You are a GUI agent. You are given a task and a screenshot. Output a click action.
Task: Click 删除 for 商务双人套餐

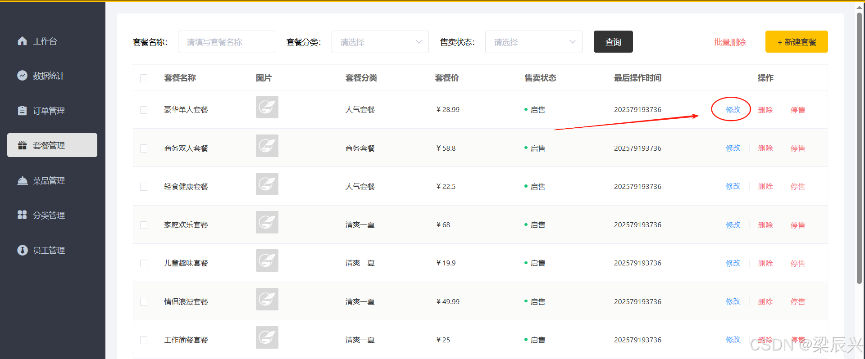point(765,148)
